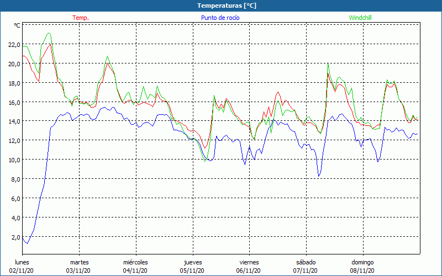Click the °C unit label on the axis
The width and height of the screenshot is (442, 276).
click(17, 25)
